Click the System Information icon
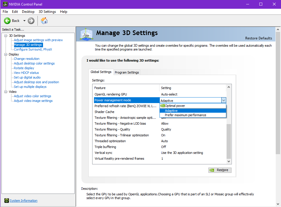Viewport: 281px width, 207px height. [x=7, y=200]
